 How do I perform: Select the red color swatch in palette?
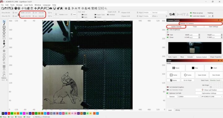9,113
